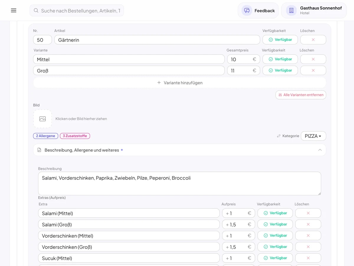Remove all variants with Alle Varianten entfernen
This screenshot has height=266, width=354.
click(x=301, y=95)
